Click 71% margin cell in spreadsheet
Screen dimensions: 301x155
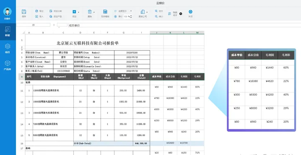[x=198, y=153]
